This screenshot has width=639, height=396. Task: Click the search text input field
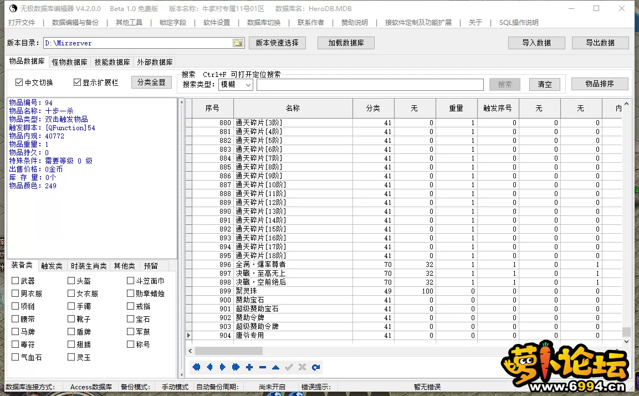coord(370,85)
